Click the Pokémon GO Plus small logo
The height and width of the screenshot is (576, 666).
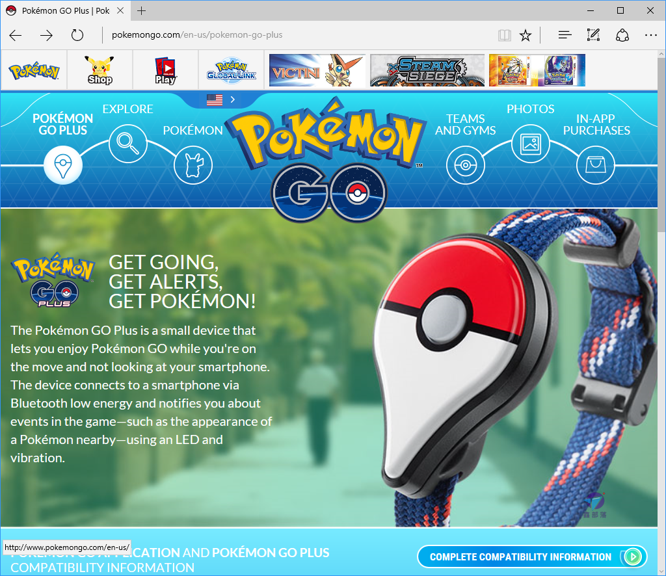[53, 280]
